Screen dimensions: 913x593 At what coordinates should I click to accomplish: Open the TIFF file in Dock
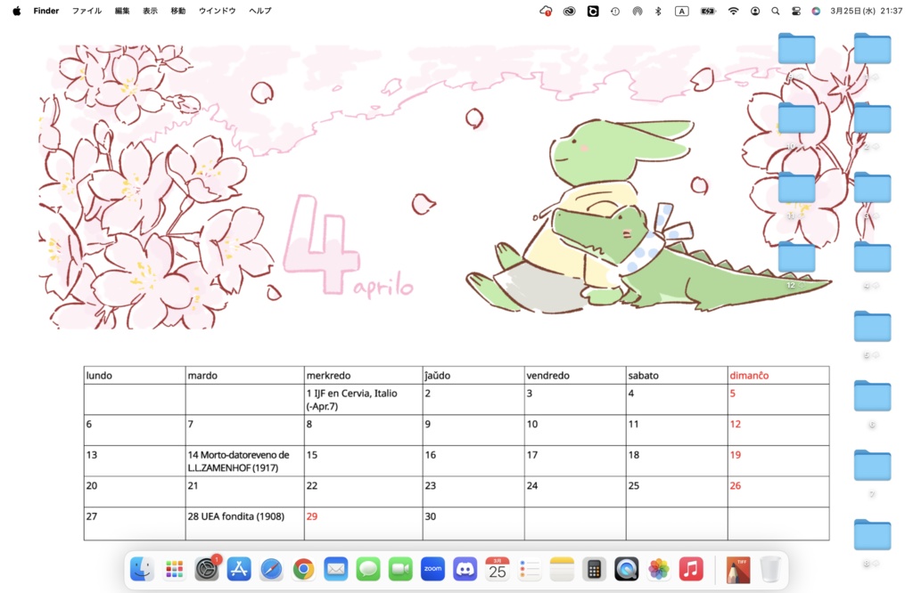click(x=737, y=569)
